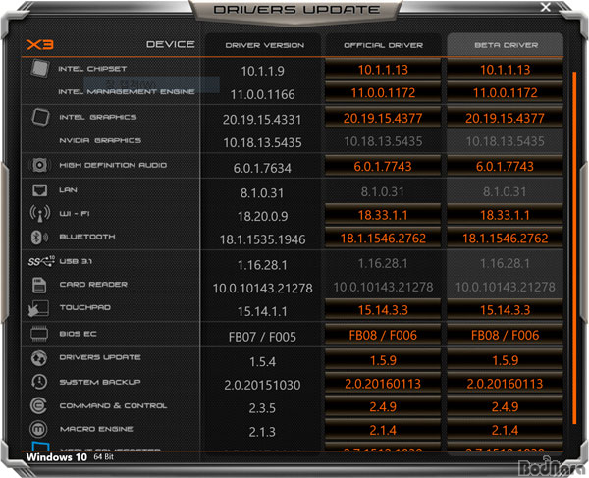This screenshot has height=478, width=589.
Task: Click the Windows 10 64 Bit label
Action: point(70,457)
